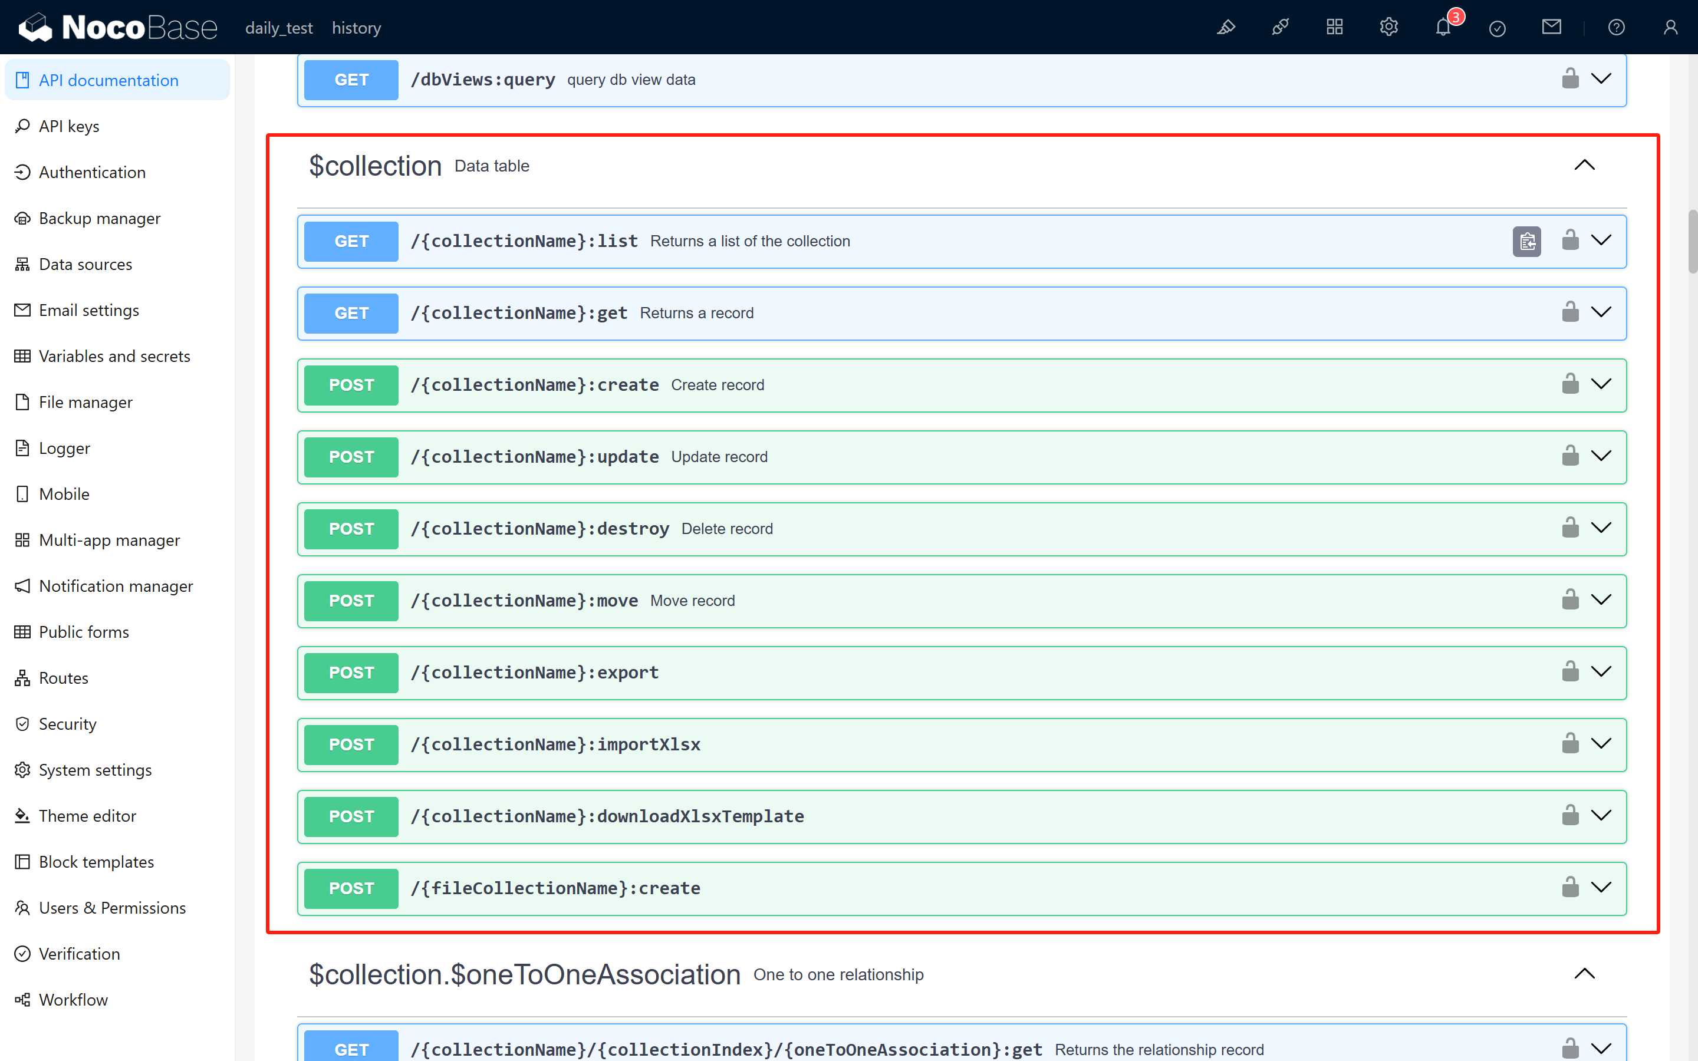Open Backup manager in sidebar
The image size is (1698, 1061).
pyautogui.click(x=117, y=218)
